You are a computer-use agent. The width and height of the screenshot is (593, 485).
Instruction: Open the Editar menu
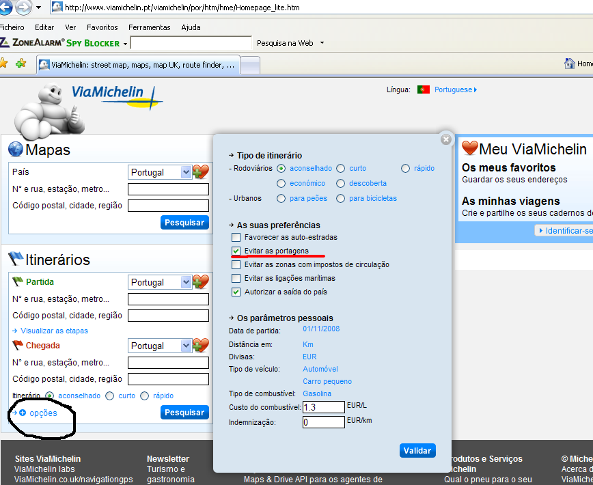44,27
